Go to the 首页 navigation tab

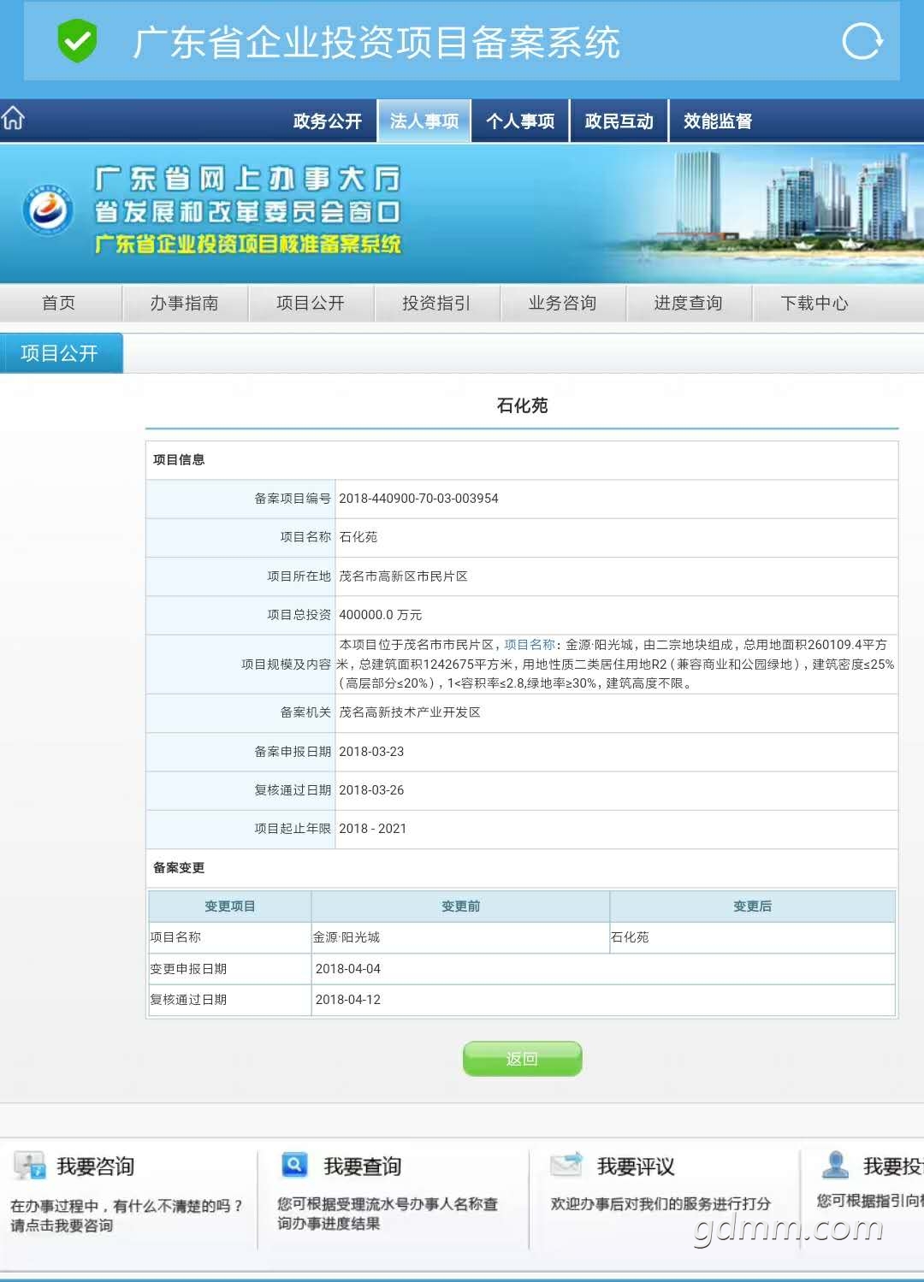click(x=59, y=303)
